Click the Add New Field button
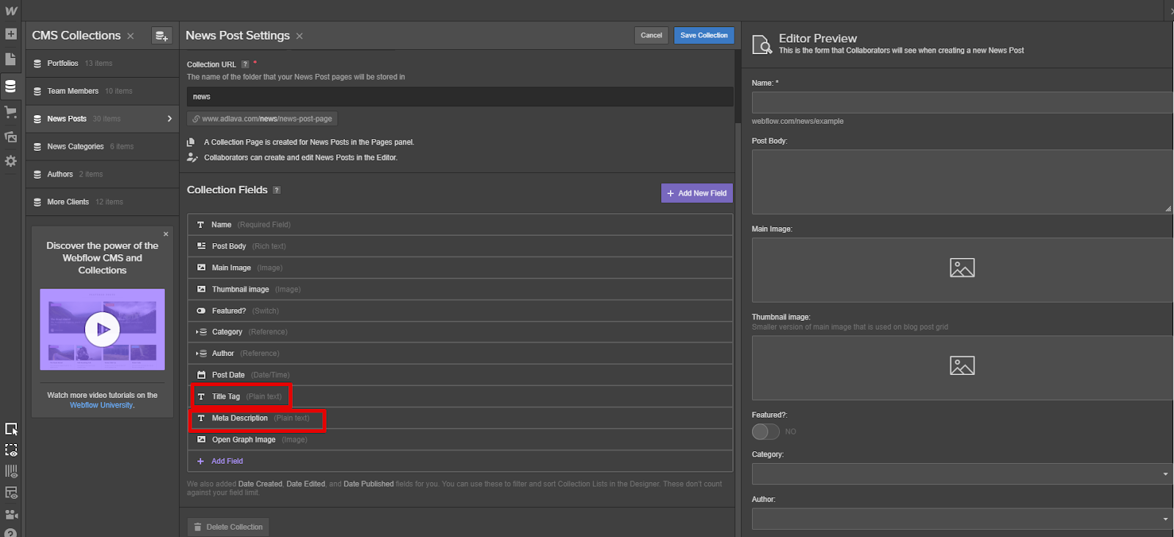This screenshot has height=537, width=1174. 696,193
